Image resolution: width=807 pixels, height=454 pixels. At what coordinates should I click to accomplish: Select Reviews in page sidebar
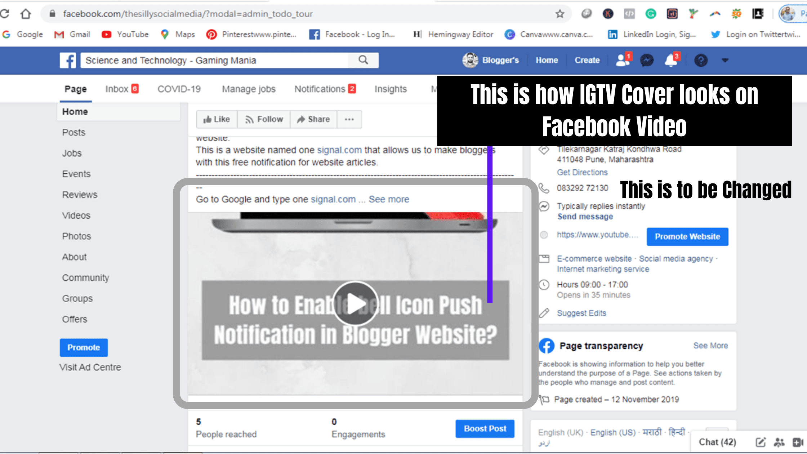pyautogui.click(x=80, y=195)
